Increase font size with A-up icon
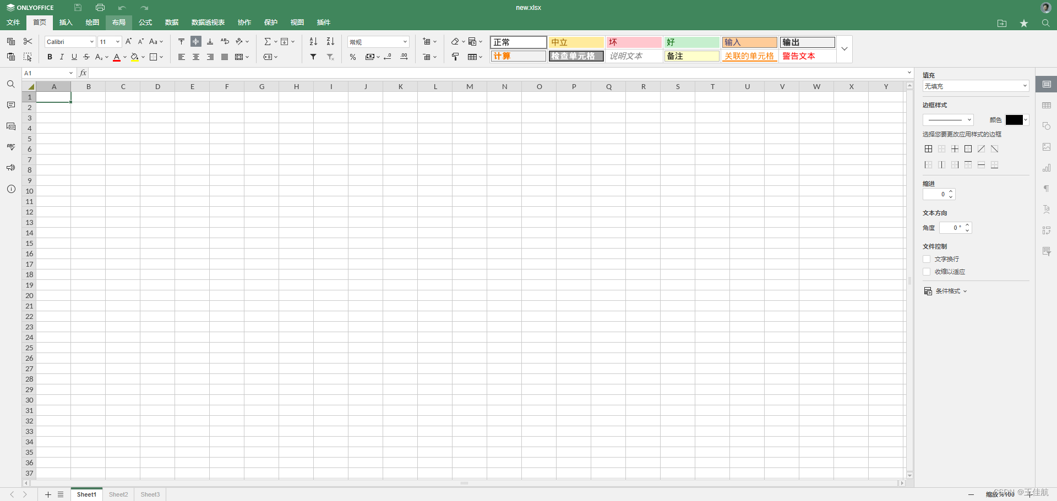Screen dimensions: 1057x501 tap(128, 41)
